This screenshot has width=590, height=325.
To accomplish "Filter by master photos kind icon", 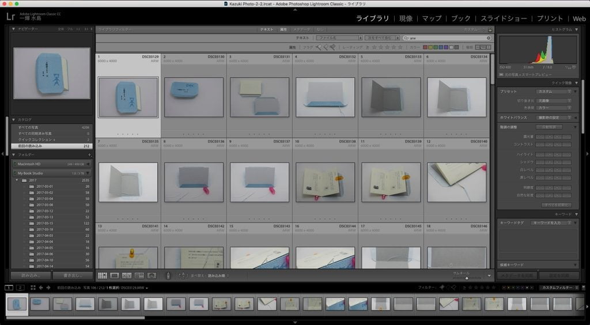I will tap(478, 47).
